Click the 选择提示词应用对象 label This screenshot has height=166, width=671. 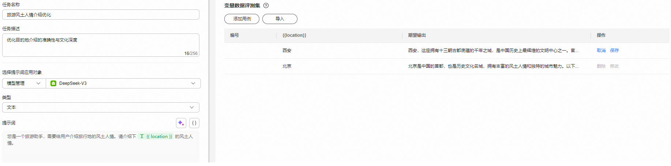point(22,72)
